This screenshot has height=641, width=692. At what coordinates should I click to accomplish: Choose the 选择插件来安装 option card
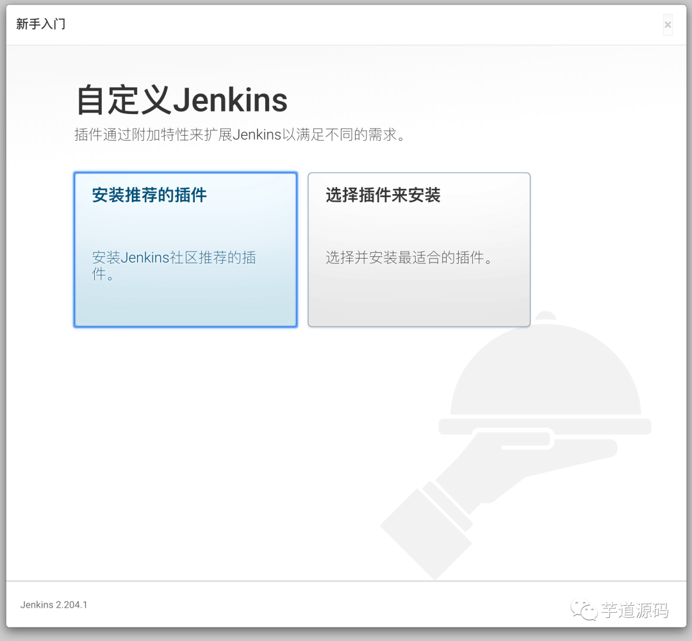(418, 248)
